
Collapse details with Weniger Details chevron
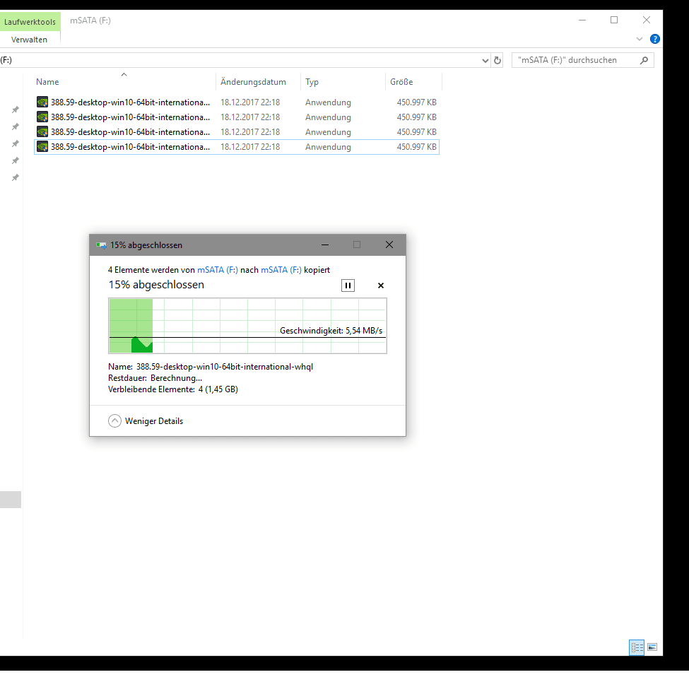[114, 421]
